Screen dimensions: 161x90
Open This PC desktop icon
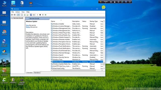coord(4,4)
